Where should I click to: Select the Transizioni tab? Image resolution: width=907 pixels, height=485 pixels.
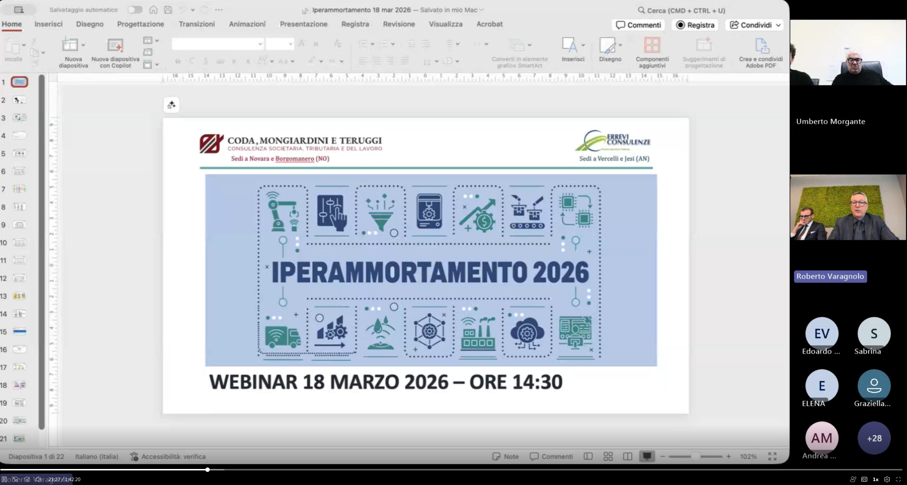[x=197, y=24]
